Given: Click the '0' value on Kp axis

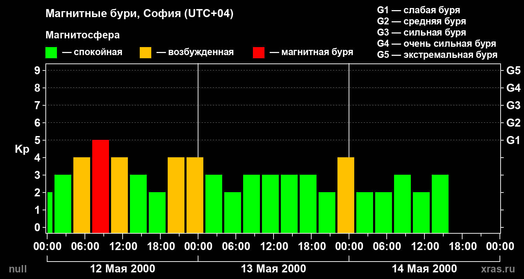Looking at the screenshot, I should click(x=38, y=227).
